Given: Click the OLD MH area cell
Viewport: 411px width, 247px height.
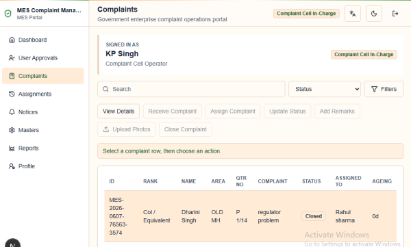Looking at the screenshot, I should [x=217, y=216].
